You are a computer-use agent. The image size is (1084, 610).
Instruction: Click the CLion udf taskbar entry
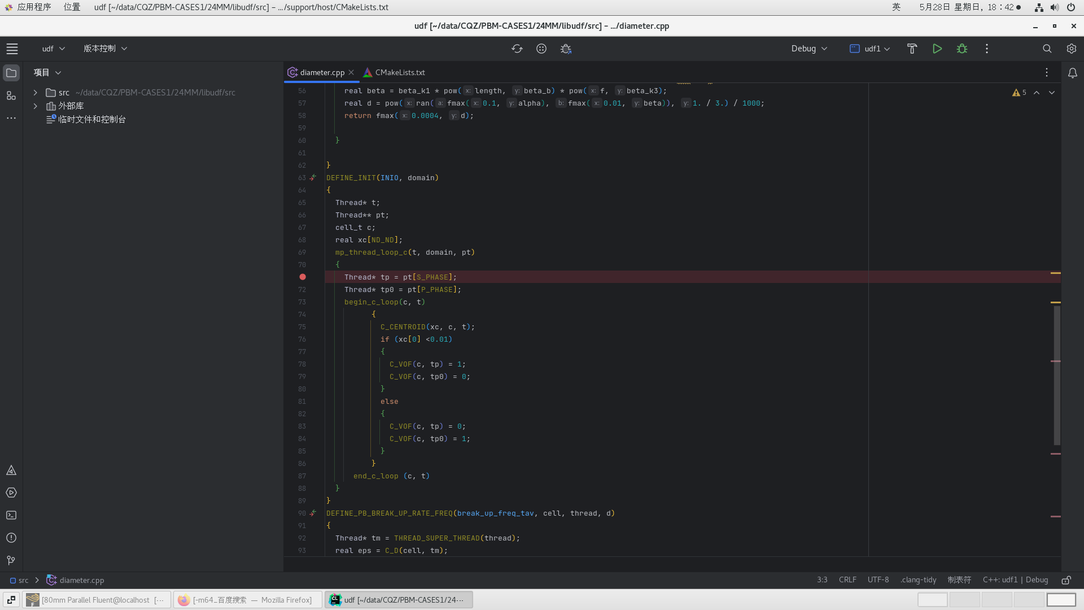(399, 600)
